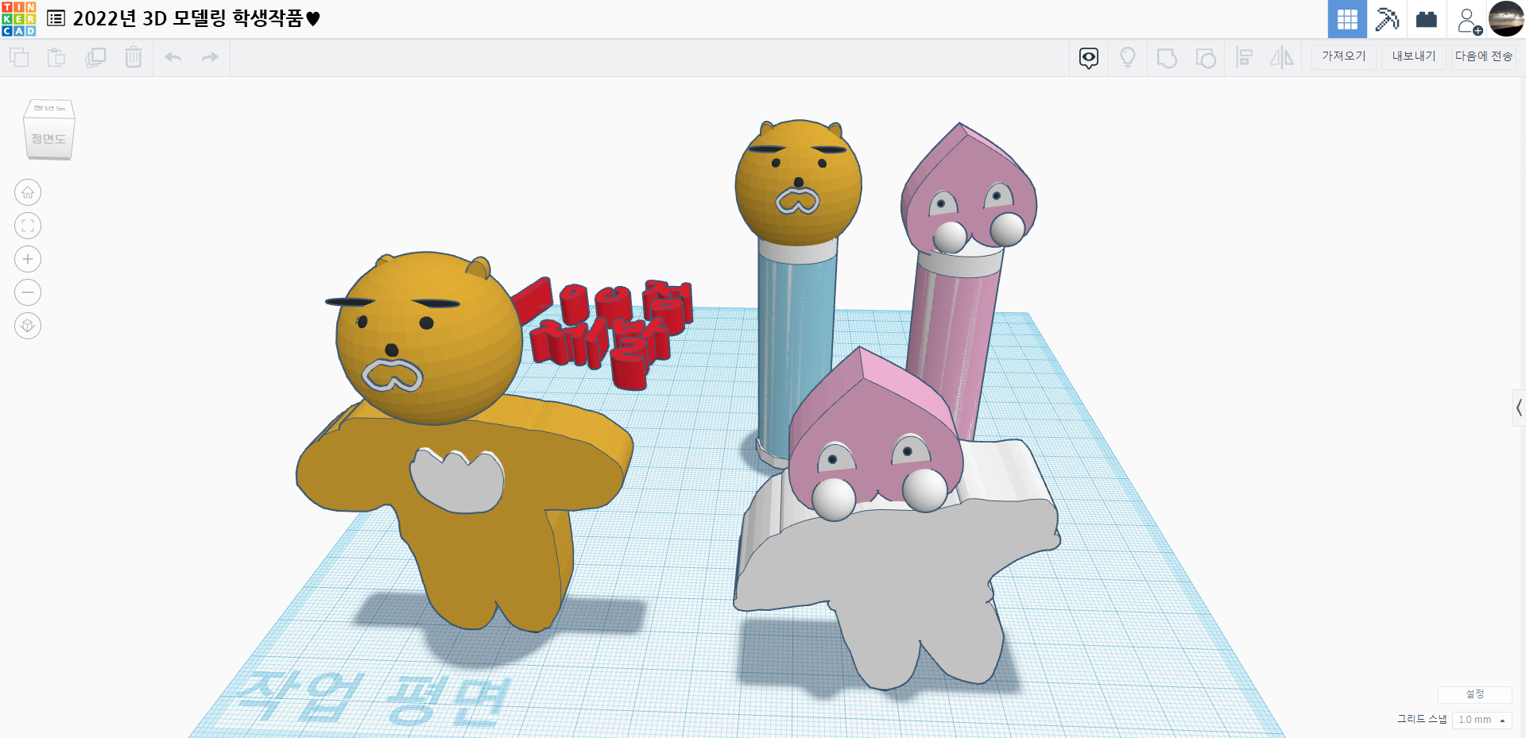Group the selected shapes
The height and width of the screenshot is (738, 1526).
1167,58
